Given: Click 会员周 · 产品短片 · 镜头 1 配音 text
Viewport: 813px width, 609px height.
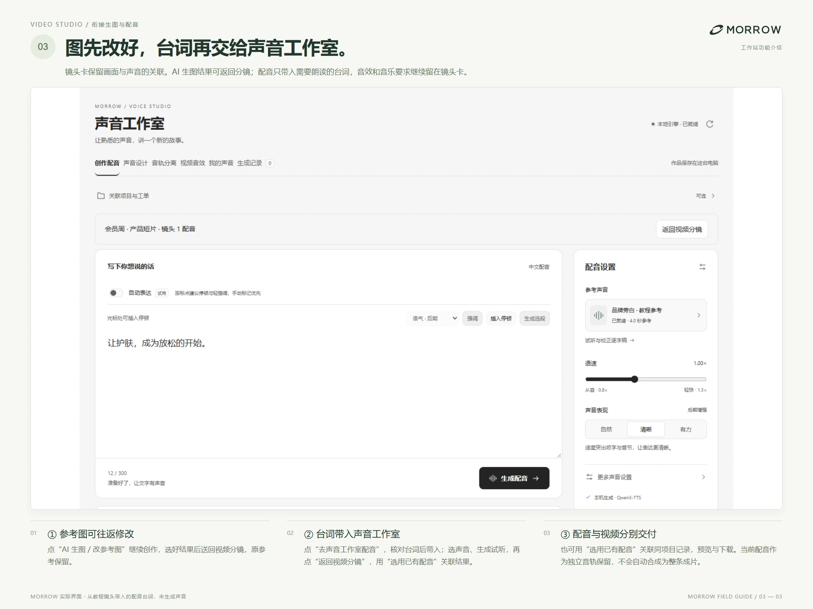Looking at the screenshot, I should pyautogui.click(x=150, y=229).
